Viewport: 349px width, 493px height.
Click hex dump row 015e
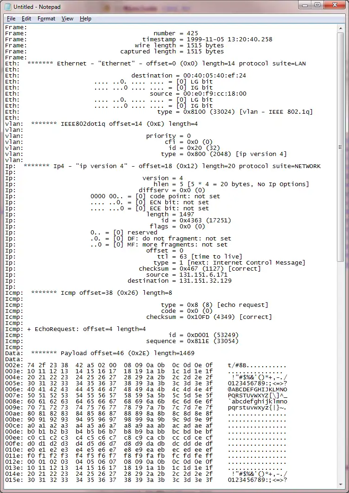(146, 480)
